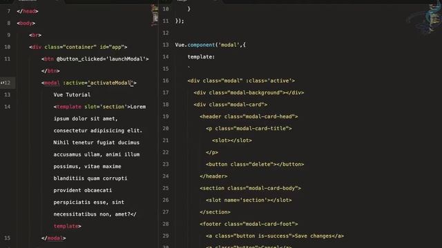Place cursor in 'activateModal' value
This screenshot has height=248, width=442.
[110, 83]
